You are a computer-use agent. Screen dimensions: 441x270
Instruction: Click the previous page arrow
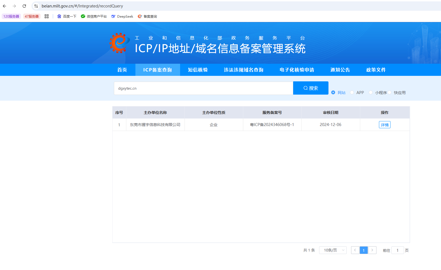pyautogui.click(x=355, y=250)
